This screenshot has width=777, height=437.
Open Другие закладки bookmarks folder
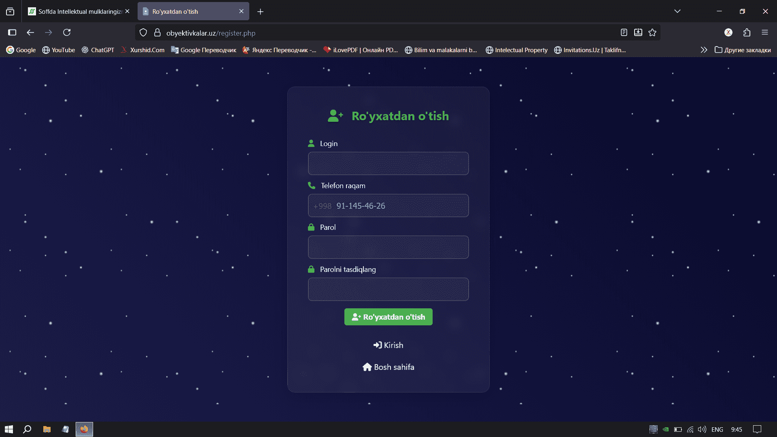click(743, 50)
